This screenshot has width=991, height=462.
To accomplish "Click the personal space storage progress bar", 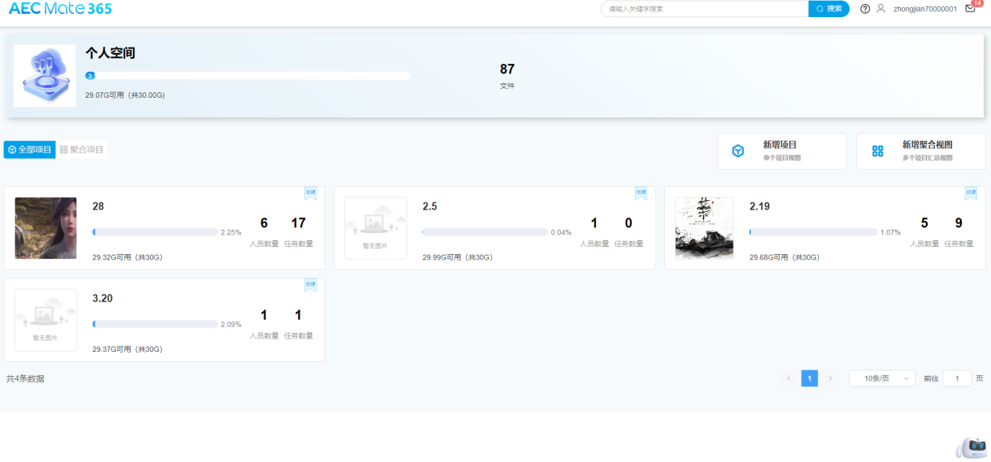I will [248, 76].
